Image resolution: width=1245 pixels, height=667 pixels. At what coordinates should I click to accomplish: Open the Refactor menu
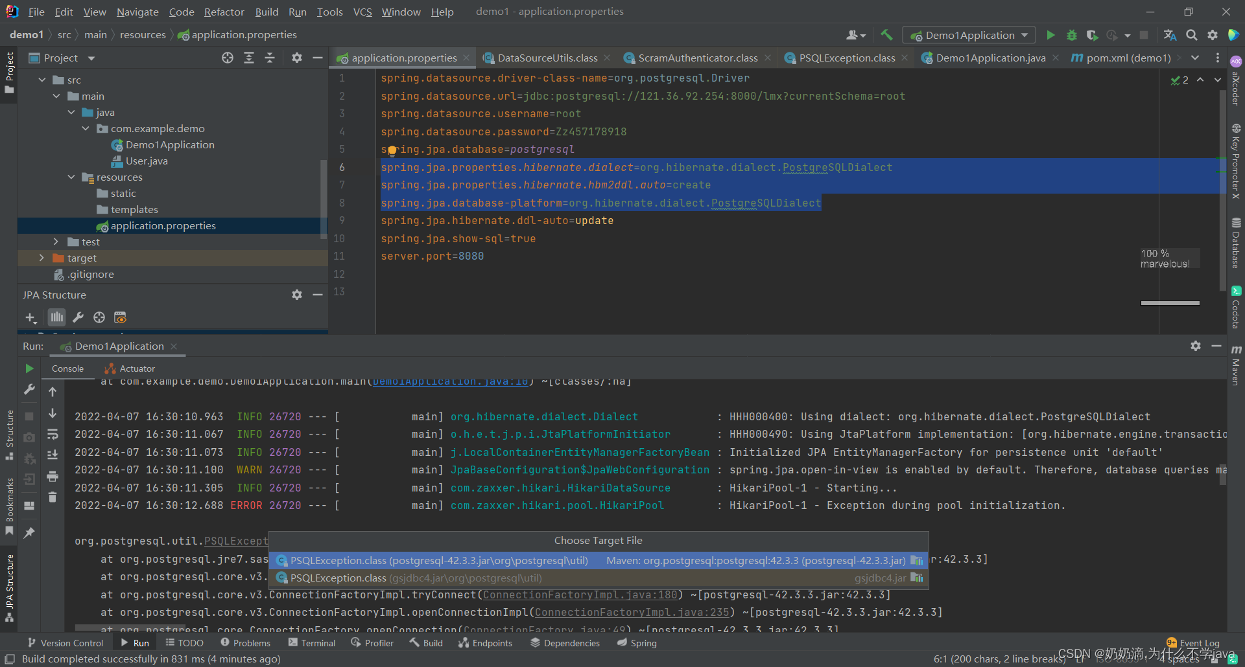pyautogui.click(x=224, y=12)
